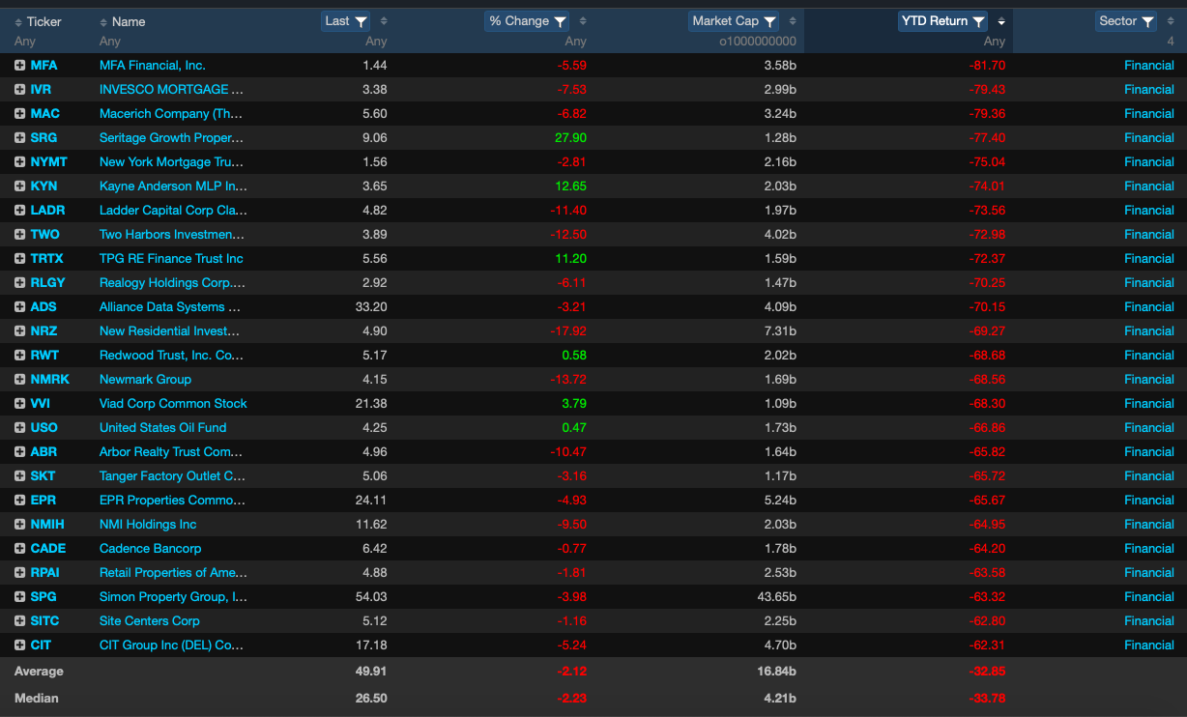The height and width of the screenshot is (717, 1187).
Task: Expand the IVR row plus icon
Action: 19,89
